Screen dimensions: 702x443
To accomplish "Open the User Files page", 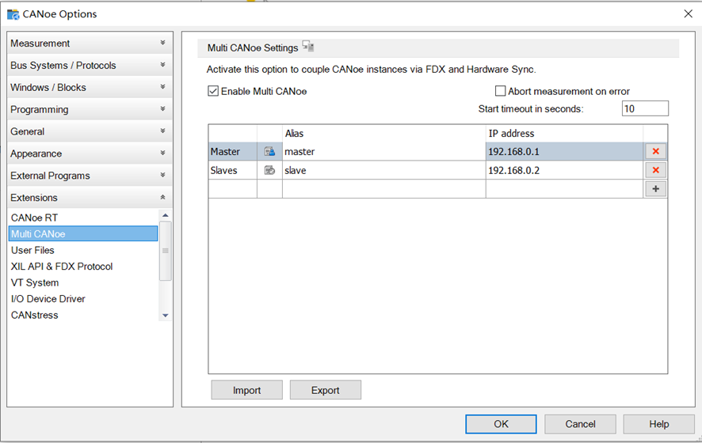I will [x=83, y=250].
